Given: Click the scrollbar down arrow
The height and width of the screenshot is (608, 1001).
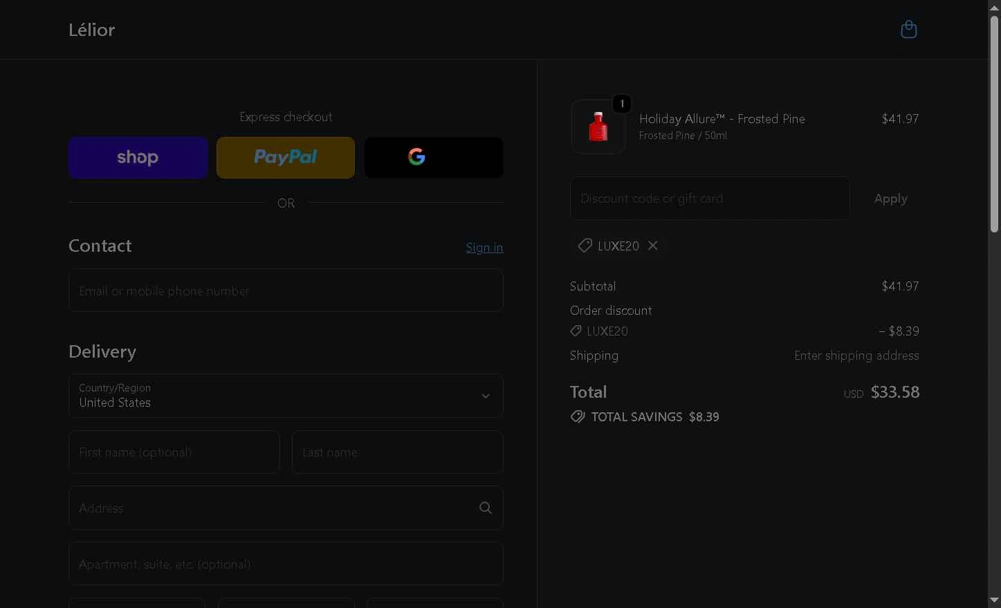Looking at the screenshot, I should [x=995, y=600].
